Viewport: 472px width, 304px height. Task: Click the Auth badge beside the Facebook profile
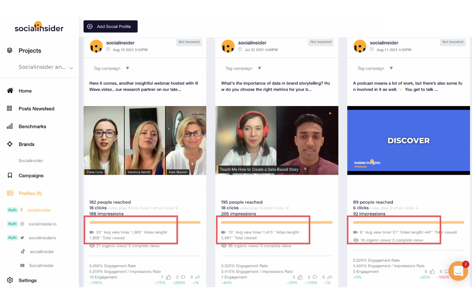pos(13,210)
